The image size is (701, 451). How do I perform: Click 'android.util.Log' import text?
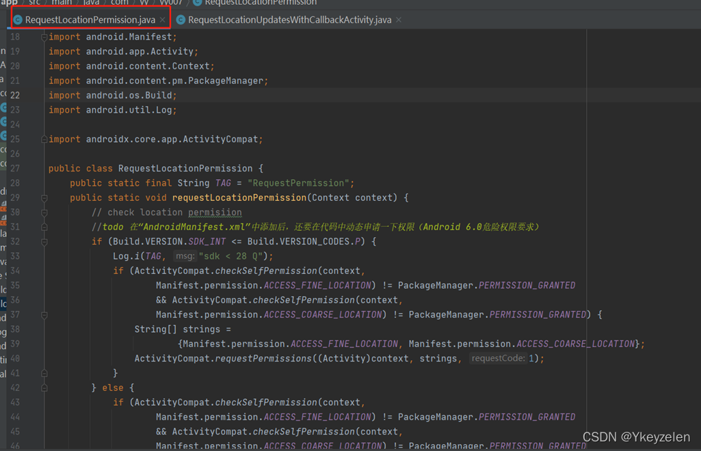[x=129, y=110]
